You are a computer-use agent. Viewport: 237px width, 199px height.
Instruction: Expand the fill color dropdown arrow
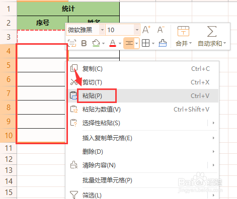[x=103, y=43]
